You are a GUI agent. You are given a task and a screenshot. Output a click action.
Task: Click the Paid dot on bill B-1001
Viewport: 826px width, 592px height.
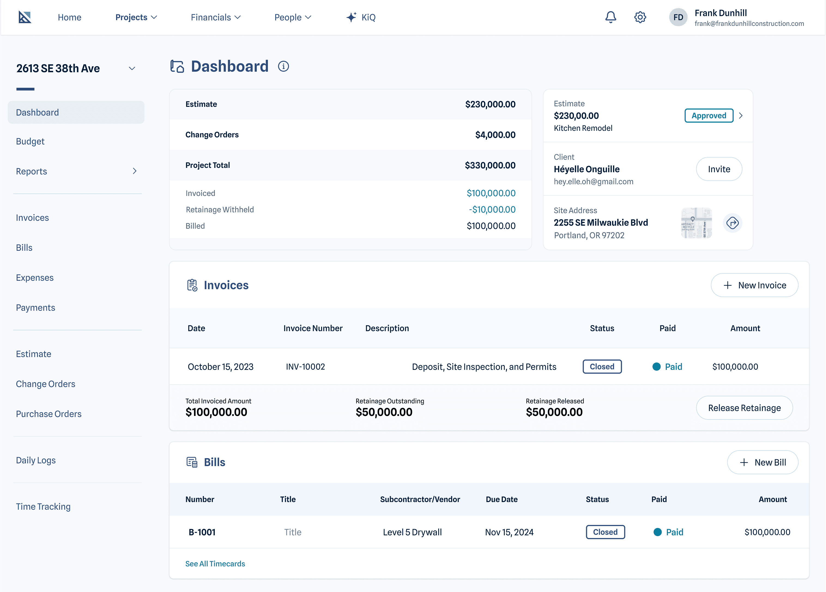pyautogui.click(x=657, y=532)
